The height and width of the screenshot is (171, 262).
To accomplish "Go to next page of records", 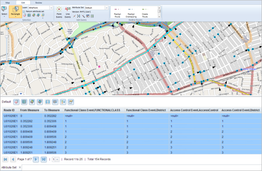I will point(36,160).
